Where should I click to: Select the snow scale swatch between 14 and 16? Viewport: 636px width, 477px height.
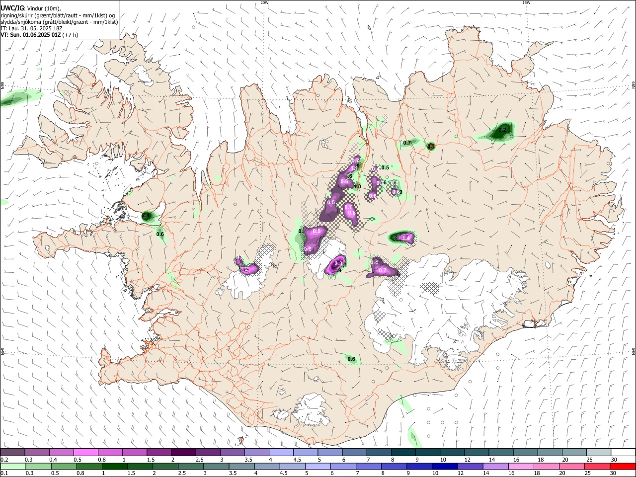tap(501, 453)
